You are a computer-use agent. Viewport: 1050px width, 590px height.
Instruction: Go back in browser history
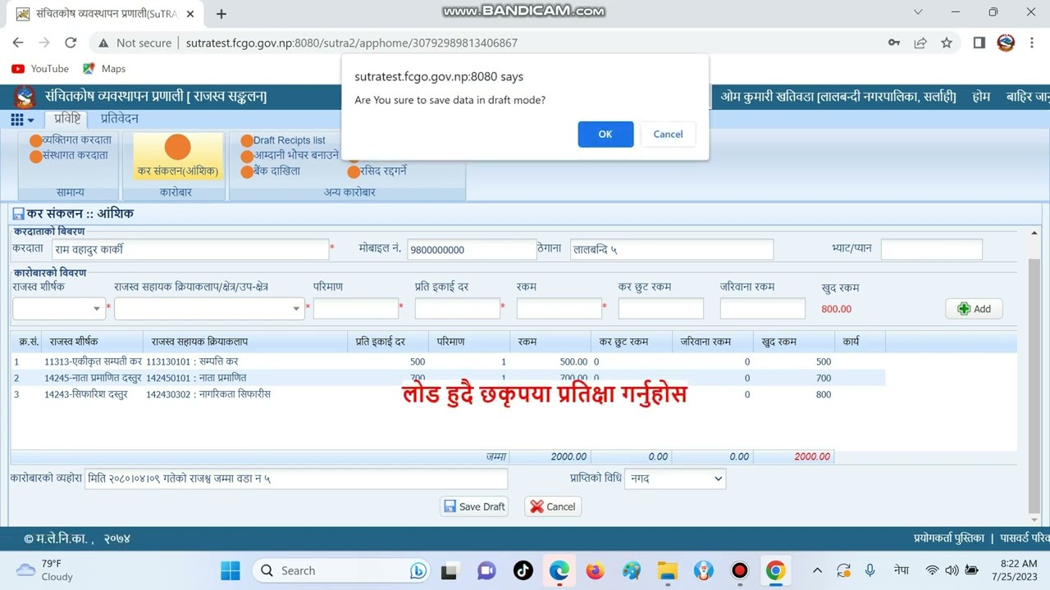pyautogui.click(x=18, y=43)
